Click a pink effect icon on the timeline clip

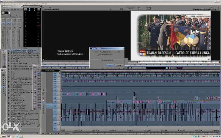coord(68,94)
